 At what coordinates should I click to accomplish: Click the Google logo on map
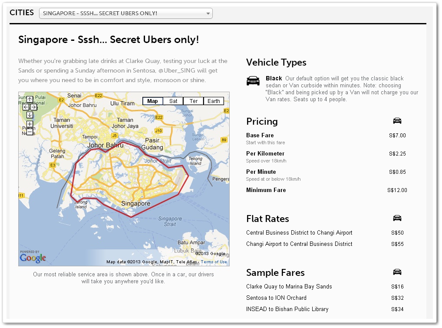[x=33, y=257]
